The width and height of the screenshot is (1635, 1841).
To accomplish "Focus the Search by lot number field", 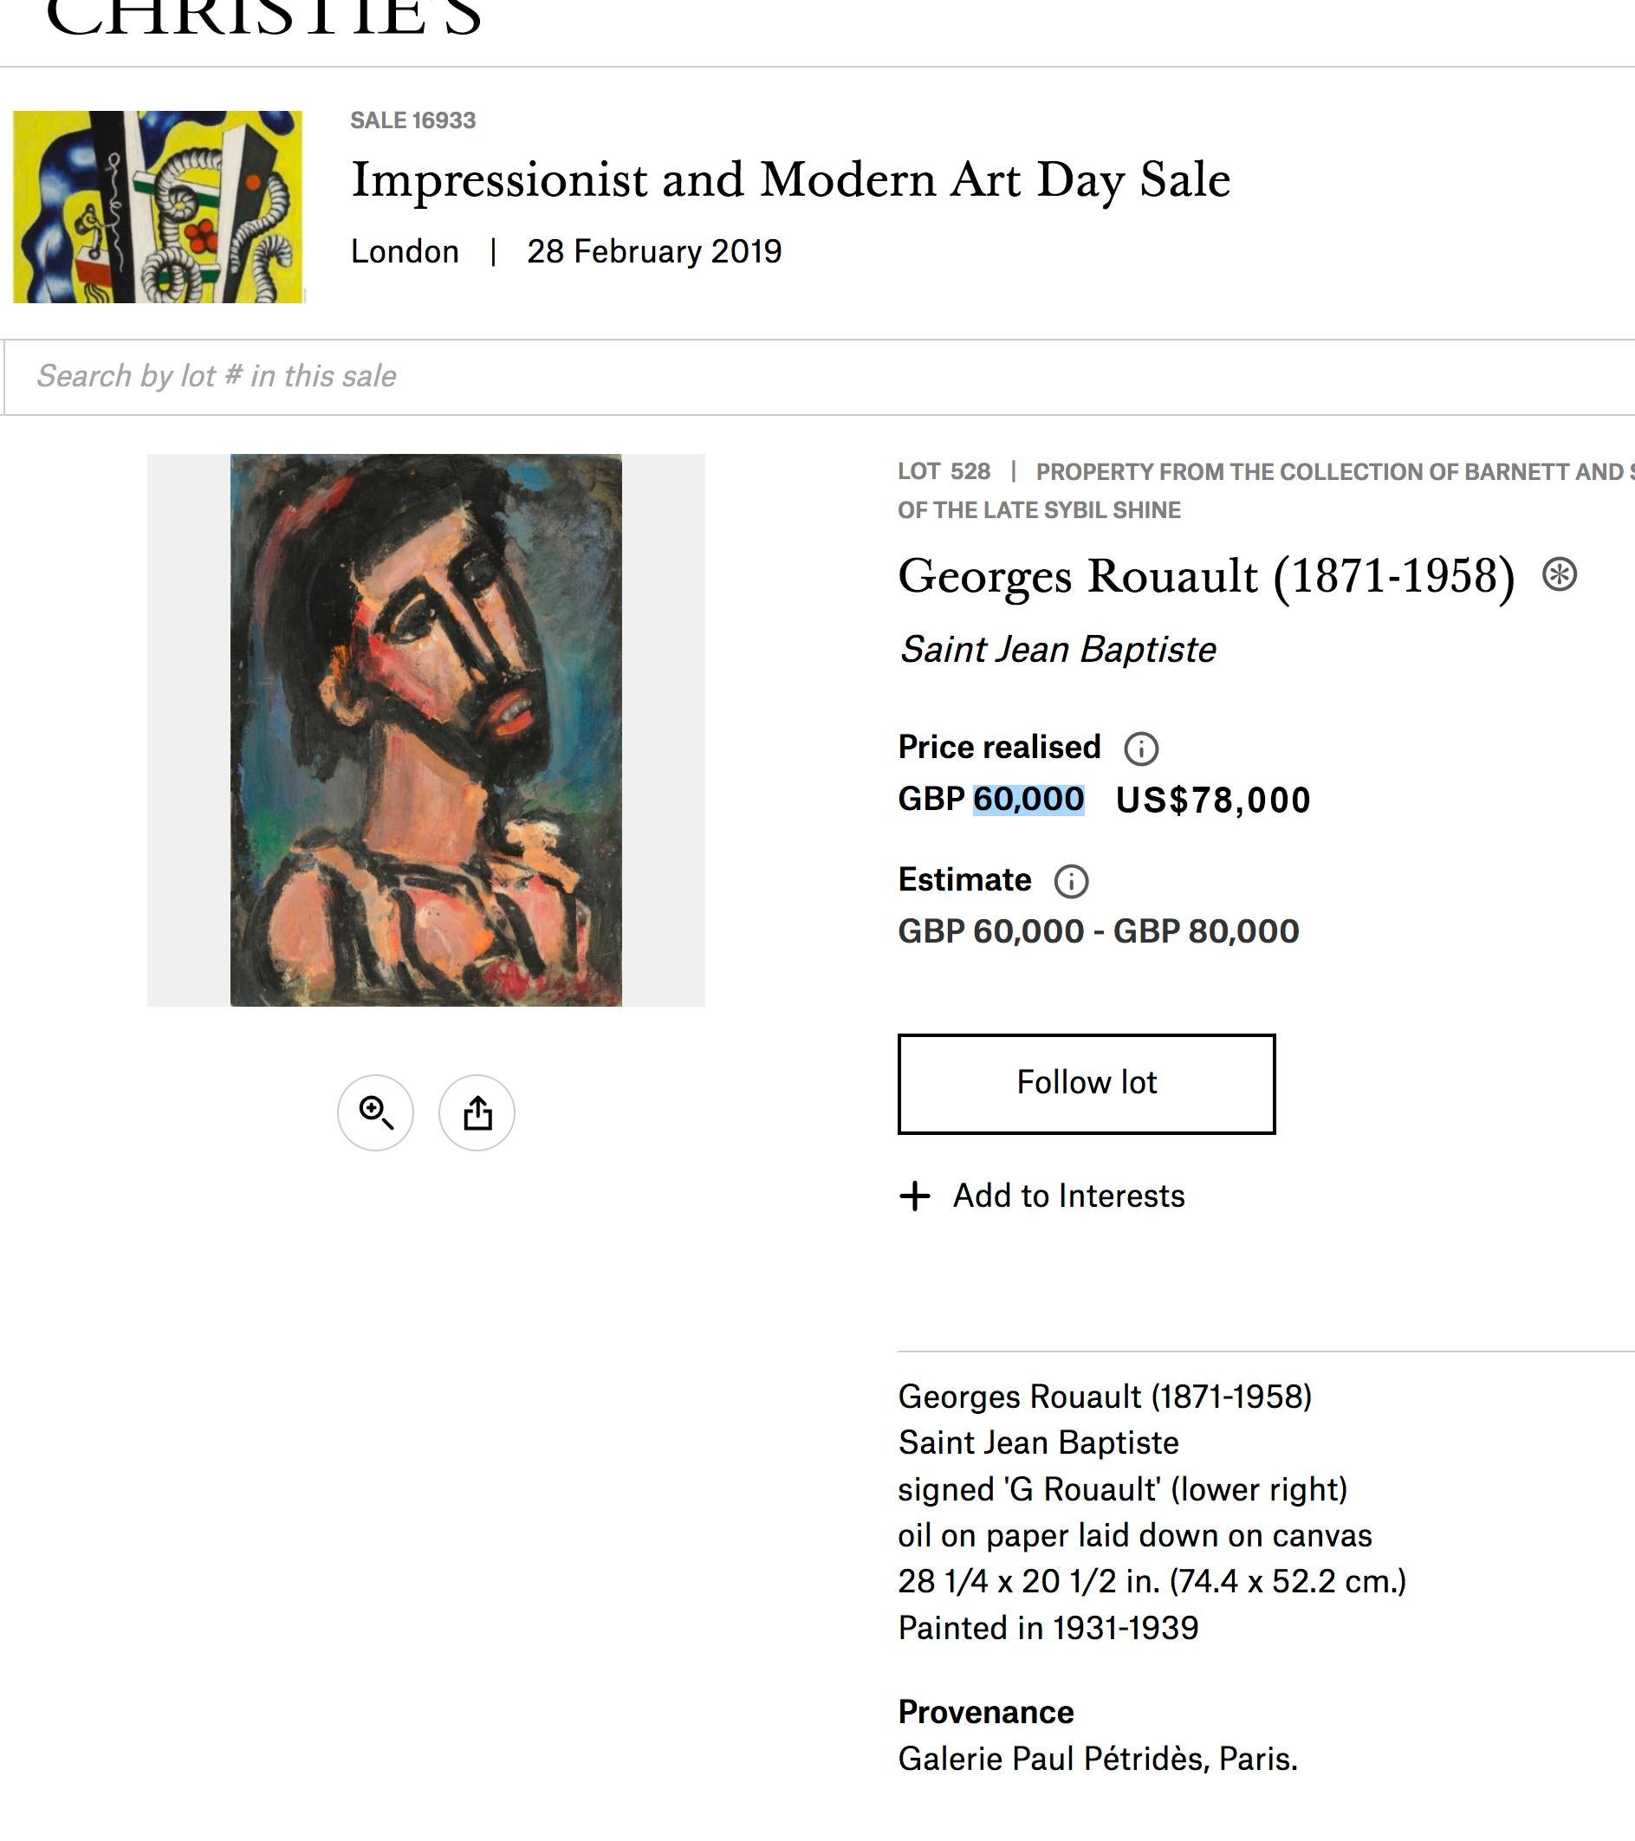I will coord(811,377).
